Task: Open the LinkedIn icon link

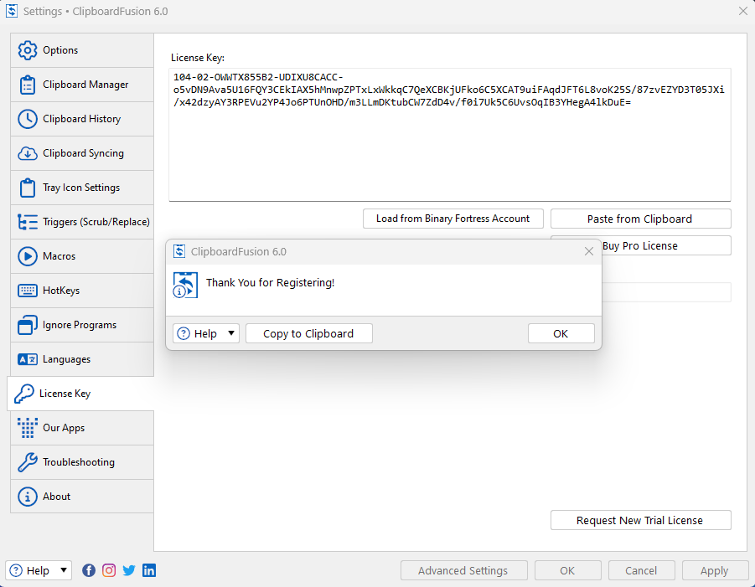Action: pos(149,570)
